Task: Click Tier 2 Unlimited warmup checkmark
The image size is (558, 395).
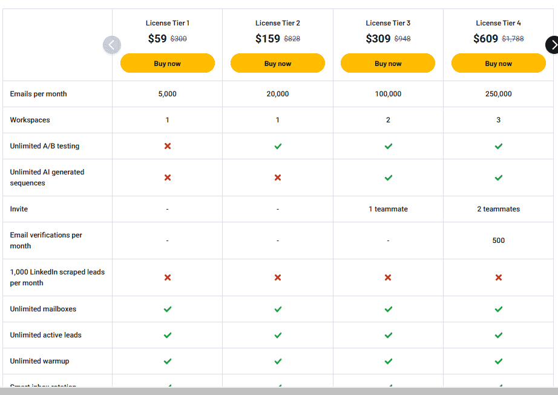Action: (x=277, y=360)
